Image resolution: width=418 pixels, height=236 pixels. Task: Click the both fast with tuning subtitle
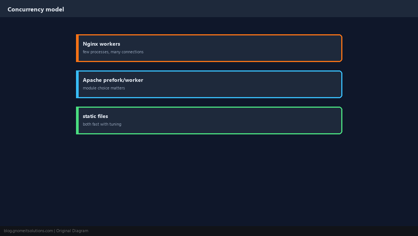tap(102, 124)
